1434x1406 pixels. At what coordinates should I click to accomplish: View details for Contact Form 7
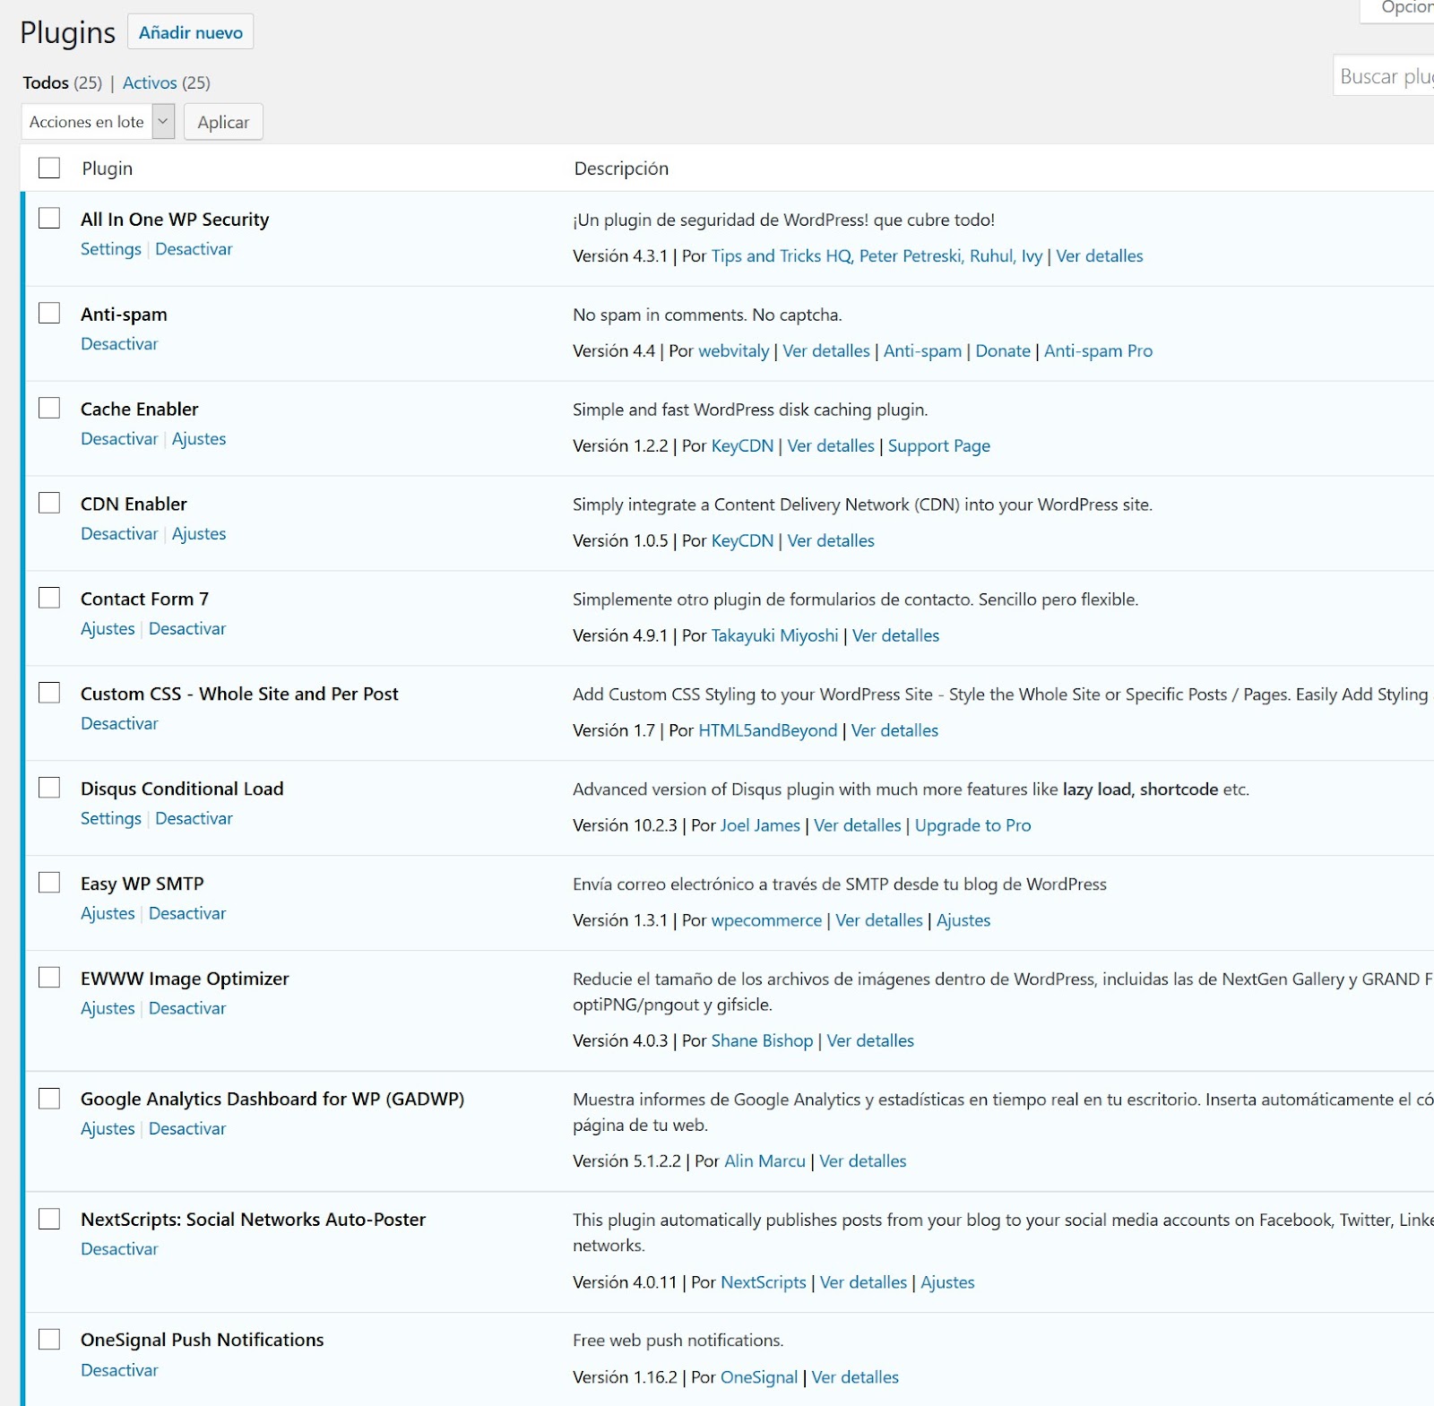[895, 636]
